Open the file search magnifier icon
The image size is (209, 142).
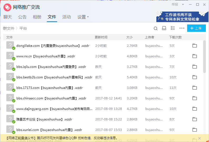coord(156,28)
